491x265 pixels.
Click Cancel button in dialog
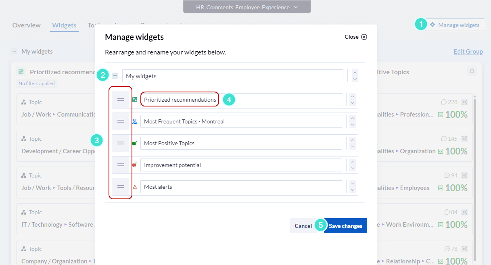coord(303,226)
